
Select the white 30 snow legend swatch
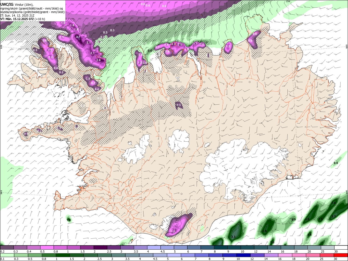pos(341,248)
